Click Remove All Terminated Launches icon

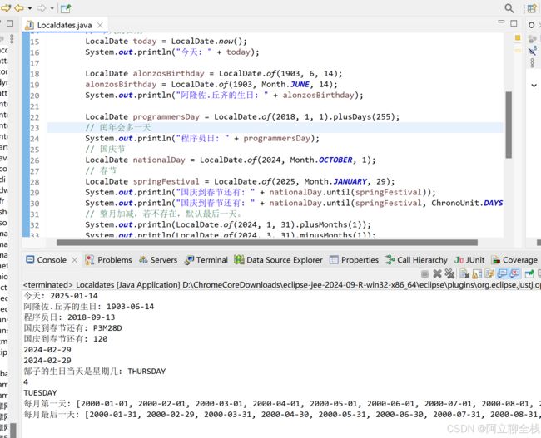click(x=449, y=274)
